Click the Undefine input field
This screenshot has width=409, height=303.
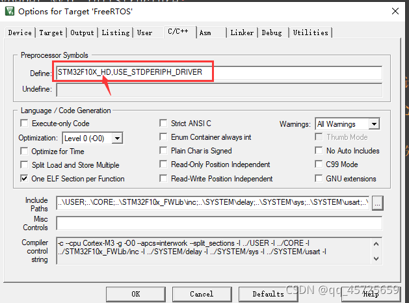219,90
